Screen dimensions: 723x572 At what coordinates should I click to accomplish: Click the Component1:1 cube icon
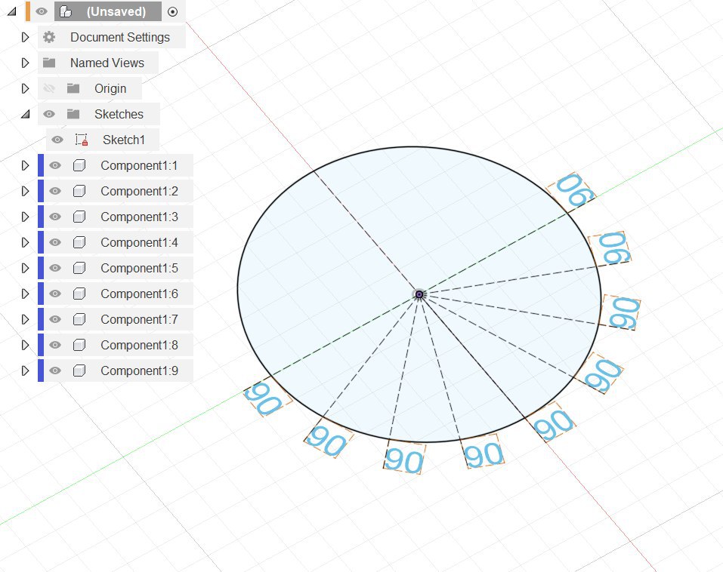(79, 165)
